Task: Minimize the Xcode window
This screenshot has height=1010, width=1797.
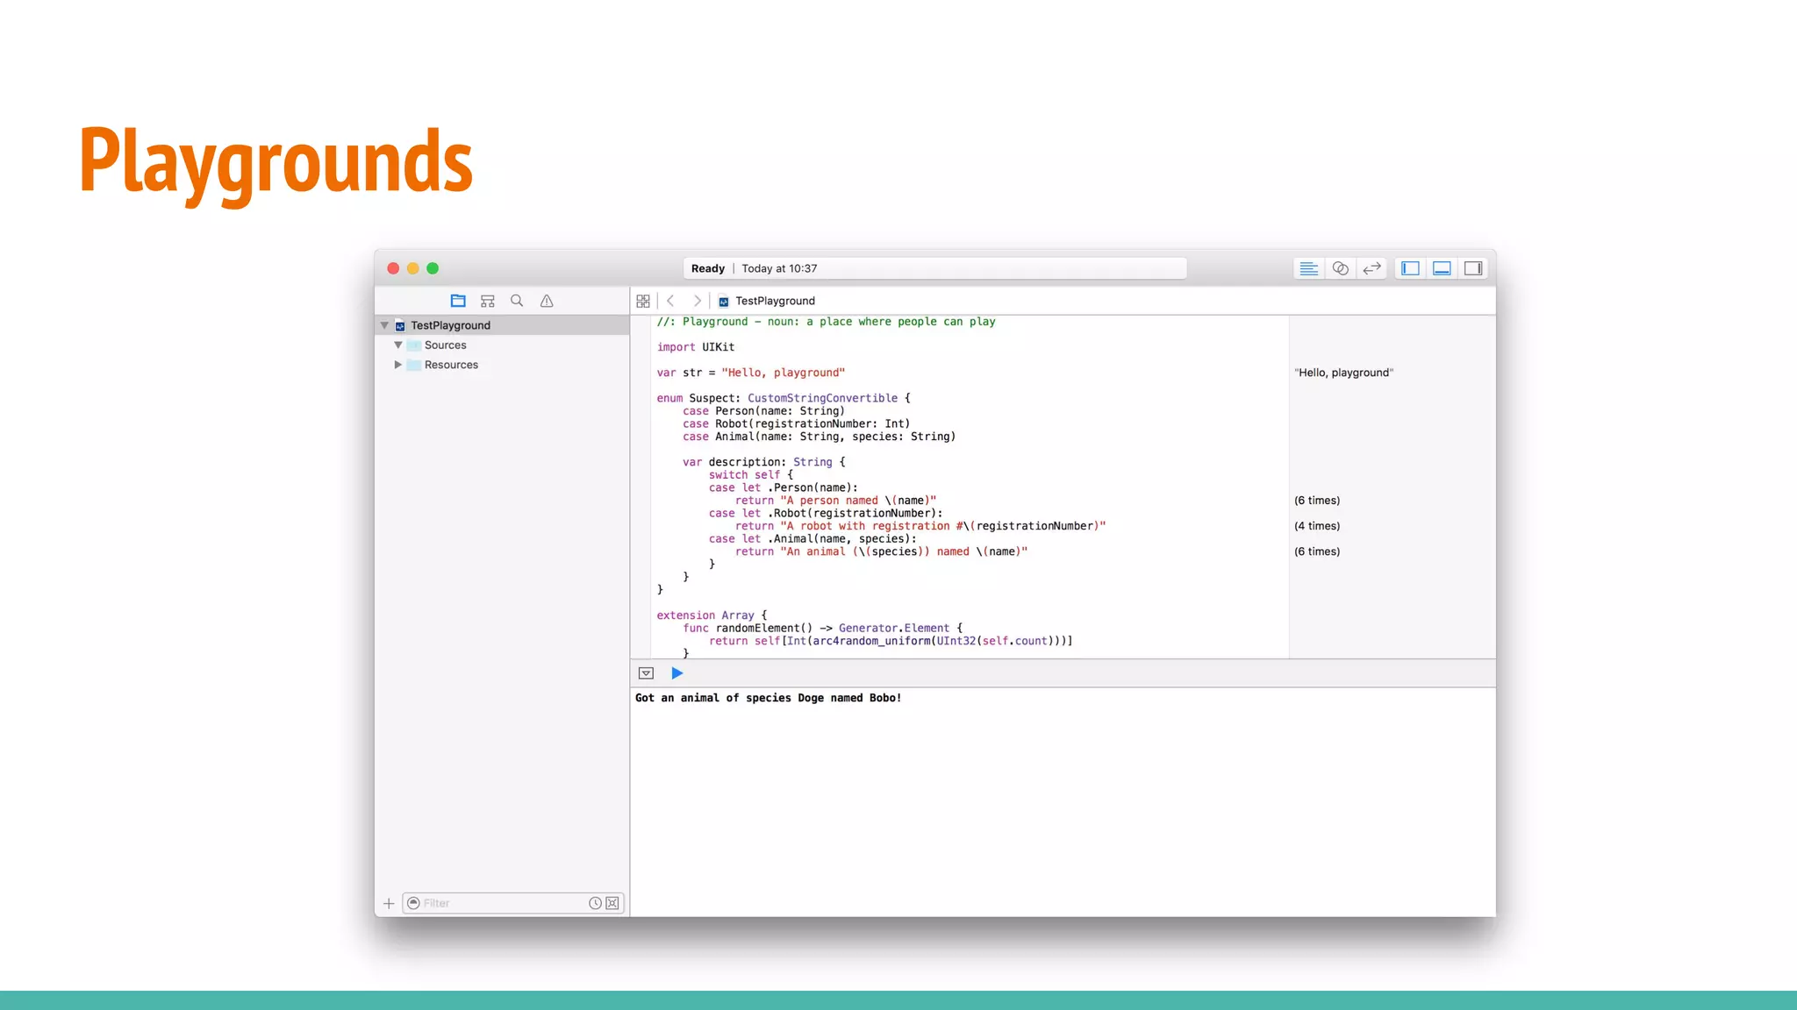Action: 412,268
